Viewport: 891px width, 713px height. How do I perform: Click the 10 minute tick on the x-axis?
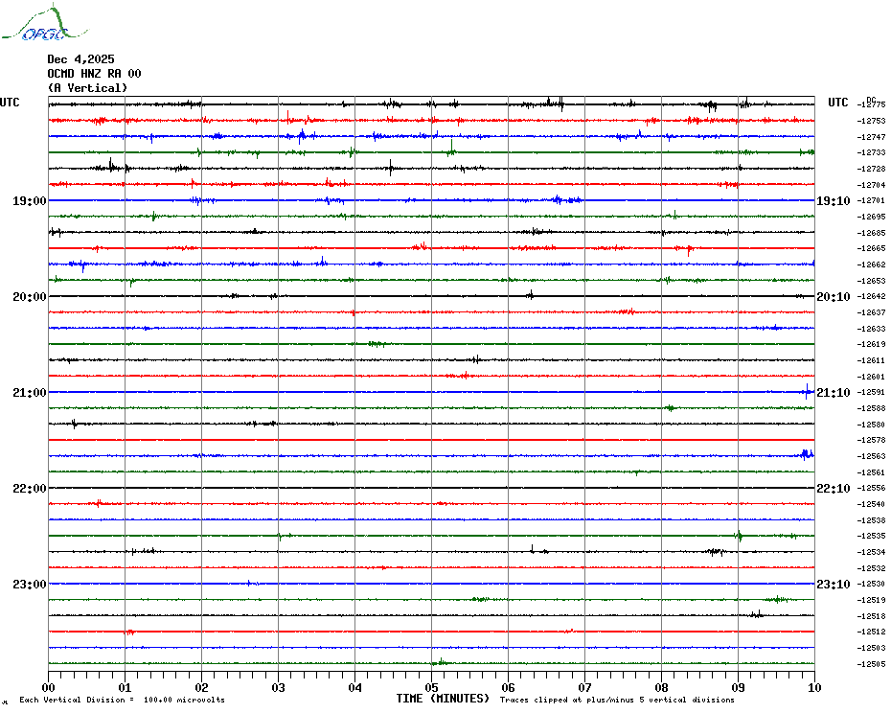click(813, 687)
